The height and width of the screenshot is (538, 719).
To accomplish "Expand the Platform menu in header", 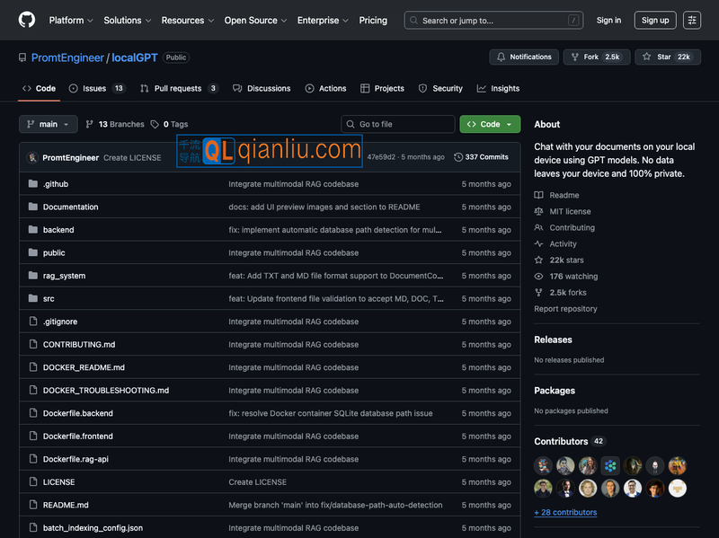I will pyautogui.click(x=71, y=20).
